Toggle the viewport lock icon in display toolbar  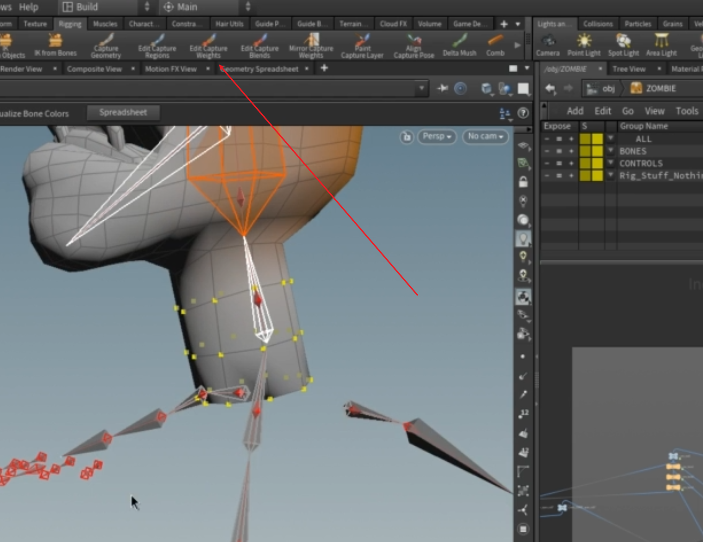coord(523,182)
